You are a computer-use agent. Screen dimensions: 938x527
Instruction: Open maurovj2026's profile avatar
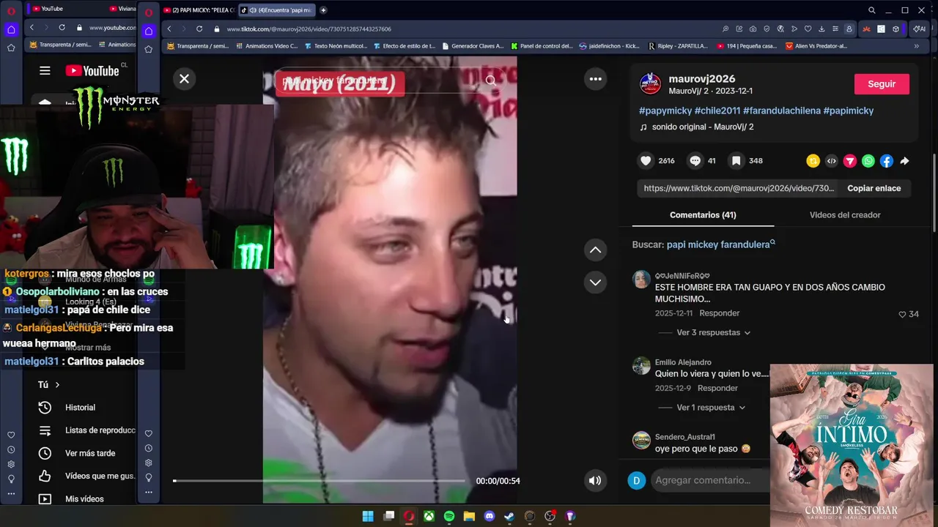point(650,83)
